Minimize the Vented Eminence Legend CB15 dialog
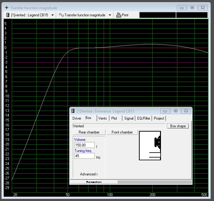214x201 pixels. (165, 111)
